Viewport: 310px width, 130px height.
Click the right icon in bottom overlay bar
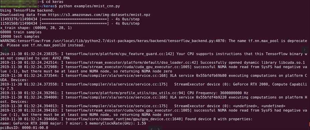tap(159, 129)
